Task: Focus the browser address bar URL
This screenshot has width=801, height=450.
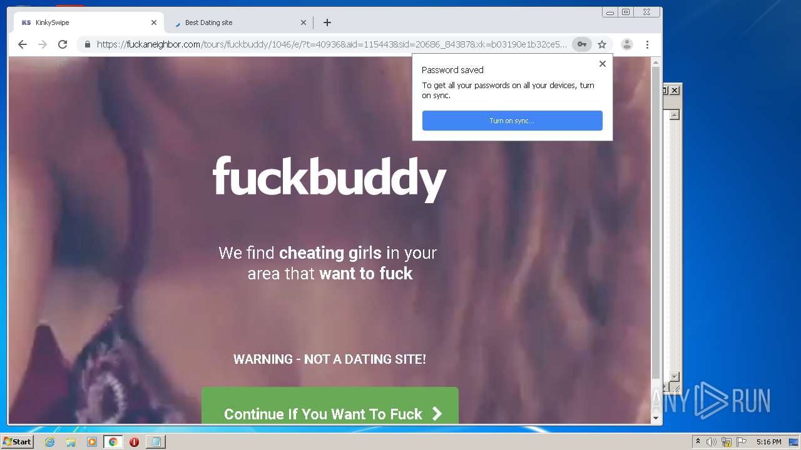Action: tap(332, 44)
